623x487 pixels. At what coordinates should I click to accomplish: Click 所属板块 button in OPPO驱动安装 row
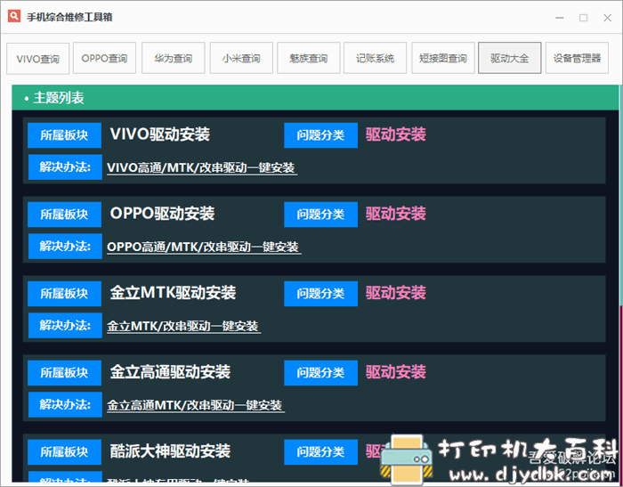coord(64,215)
